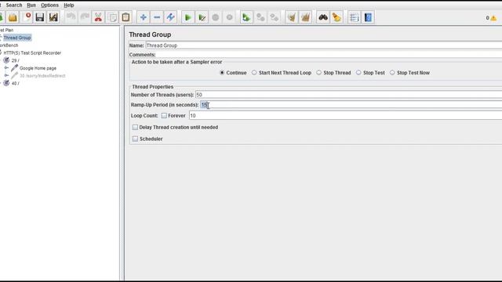Viewport: 502px width, 282px height.
Task: Click the Clear All double broom icon
Action: tap(305, 17)
